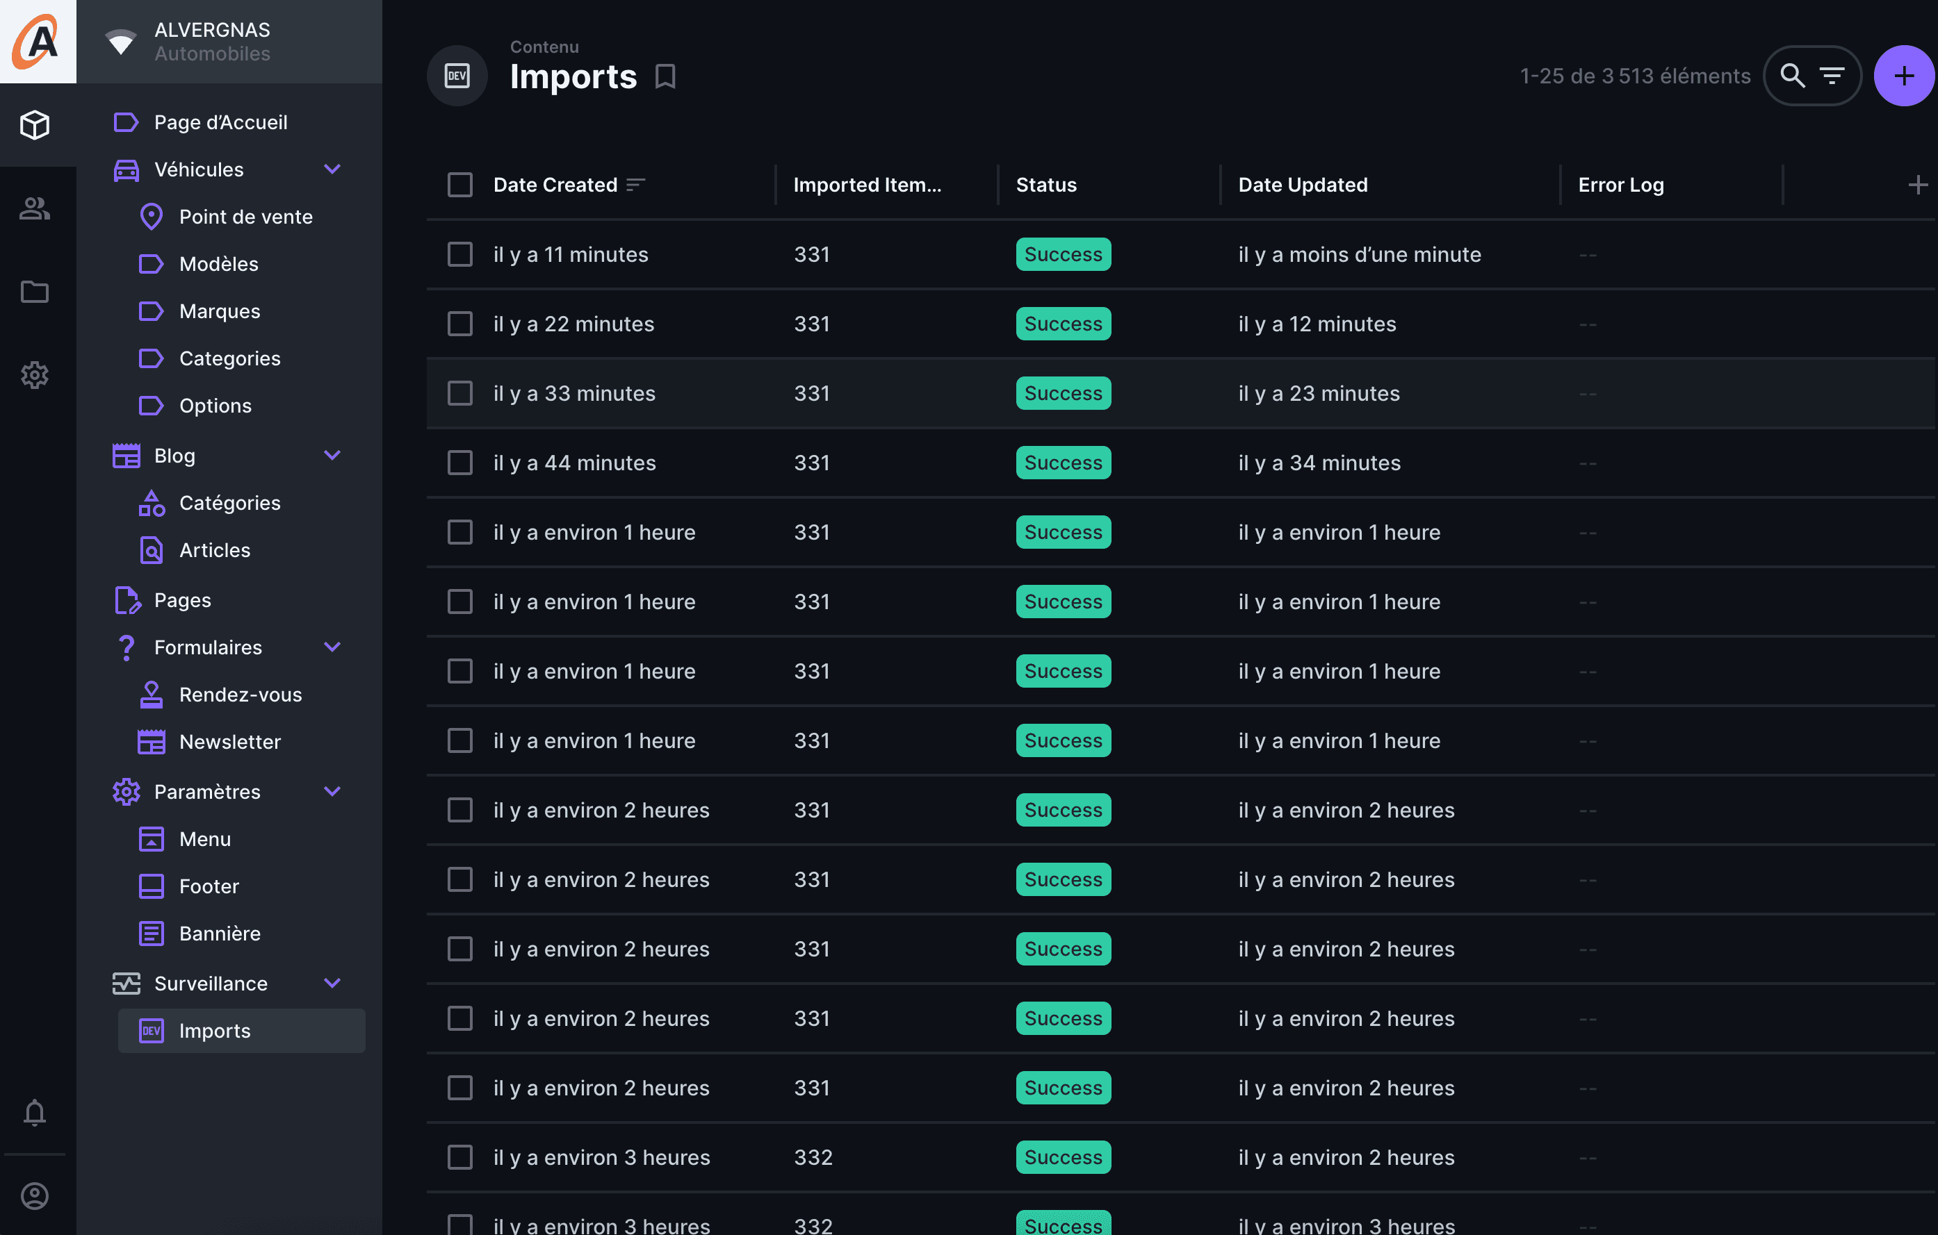
Task: Bookmark the Imports collection
Action: (x=665, y=76)
